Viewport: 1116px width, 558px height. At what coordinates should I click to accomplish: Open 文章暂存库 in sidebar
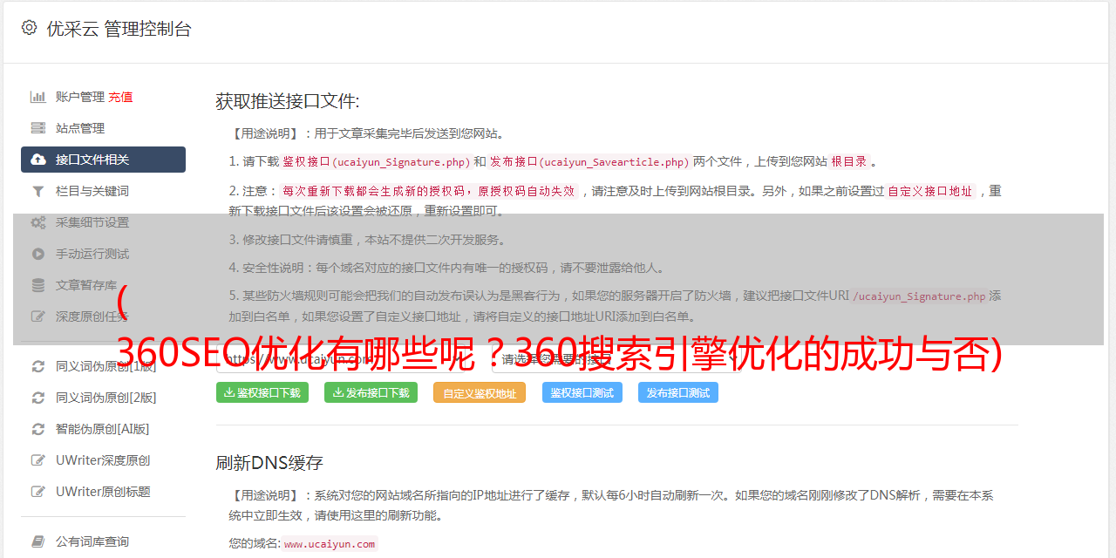pos(103,285)
